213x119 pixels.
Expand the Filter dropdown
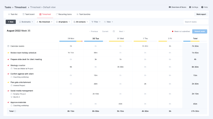point(96,22)
